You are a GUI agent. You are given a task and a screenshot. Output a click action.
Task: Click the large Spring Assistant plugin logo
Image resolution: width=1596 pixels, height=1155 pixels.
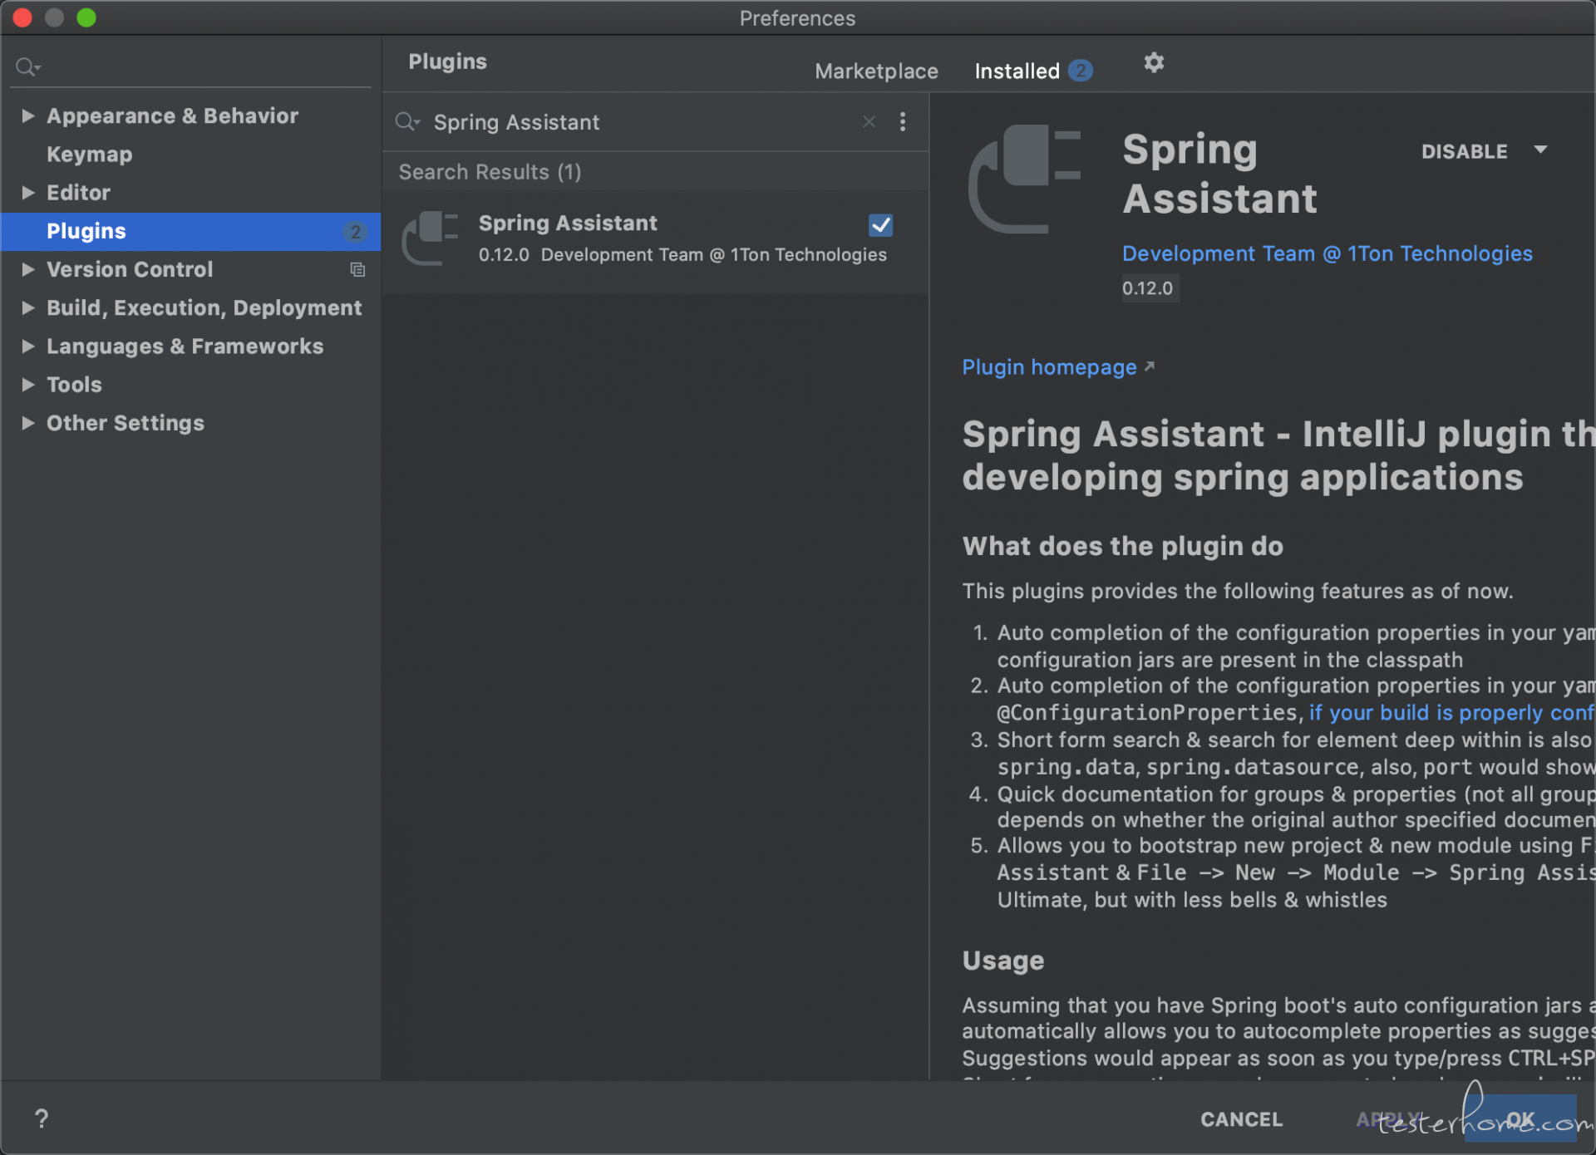[x=1025, y=179]
